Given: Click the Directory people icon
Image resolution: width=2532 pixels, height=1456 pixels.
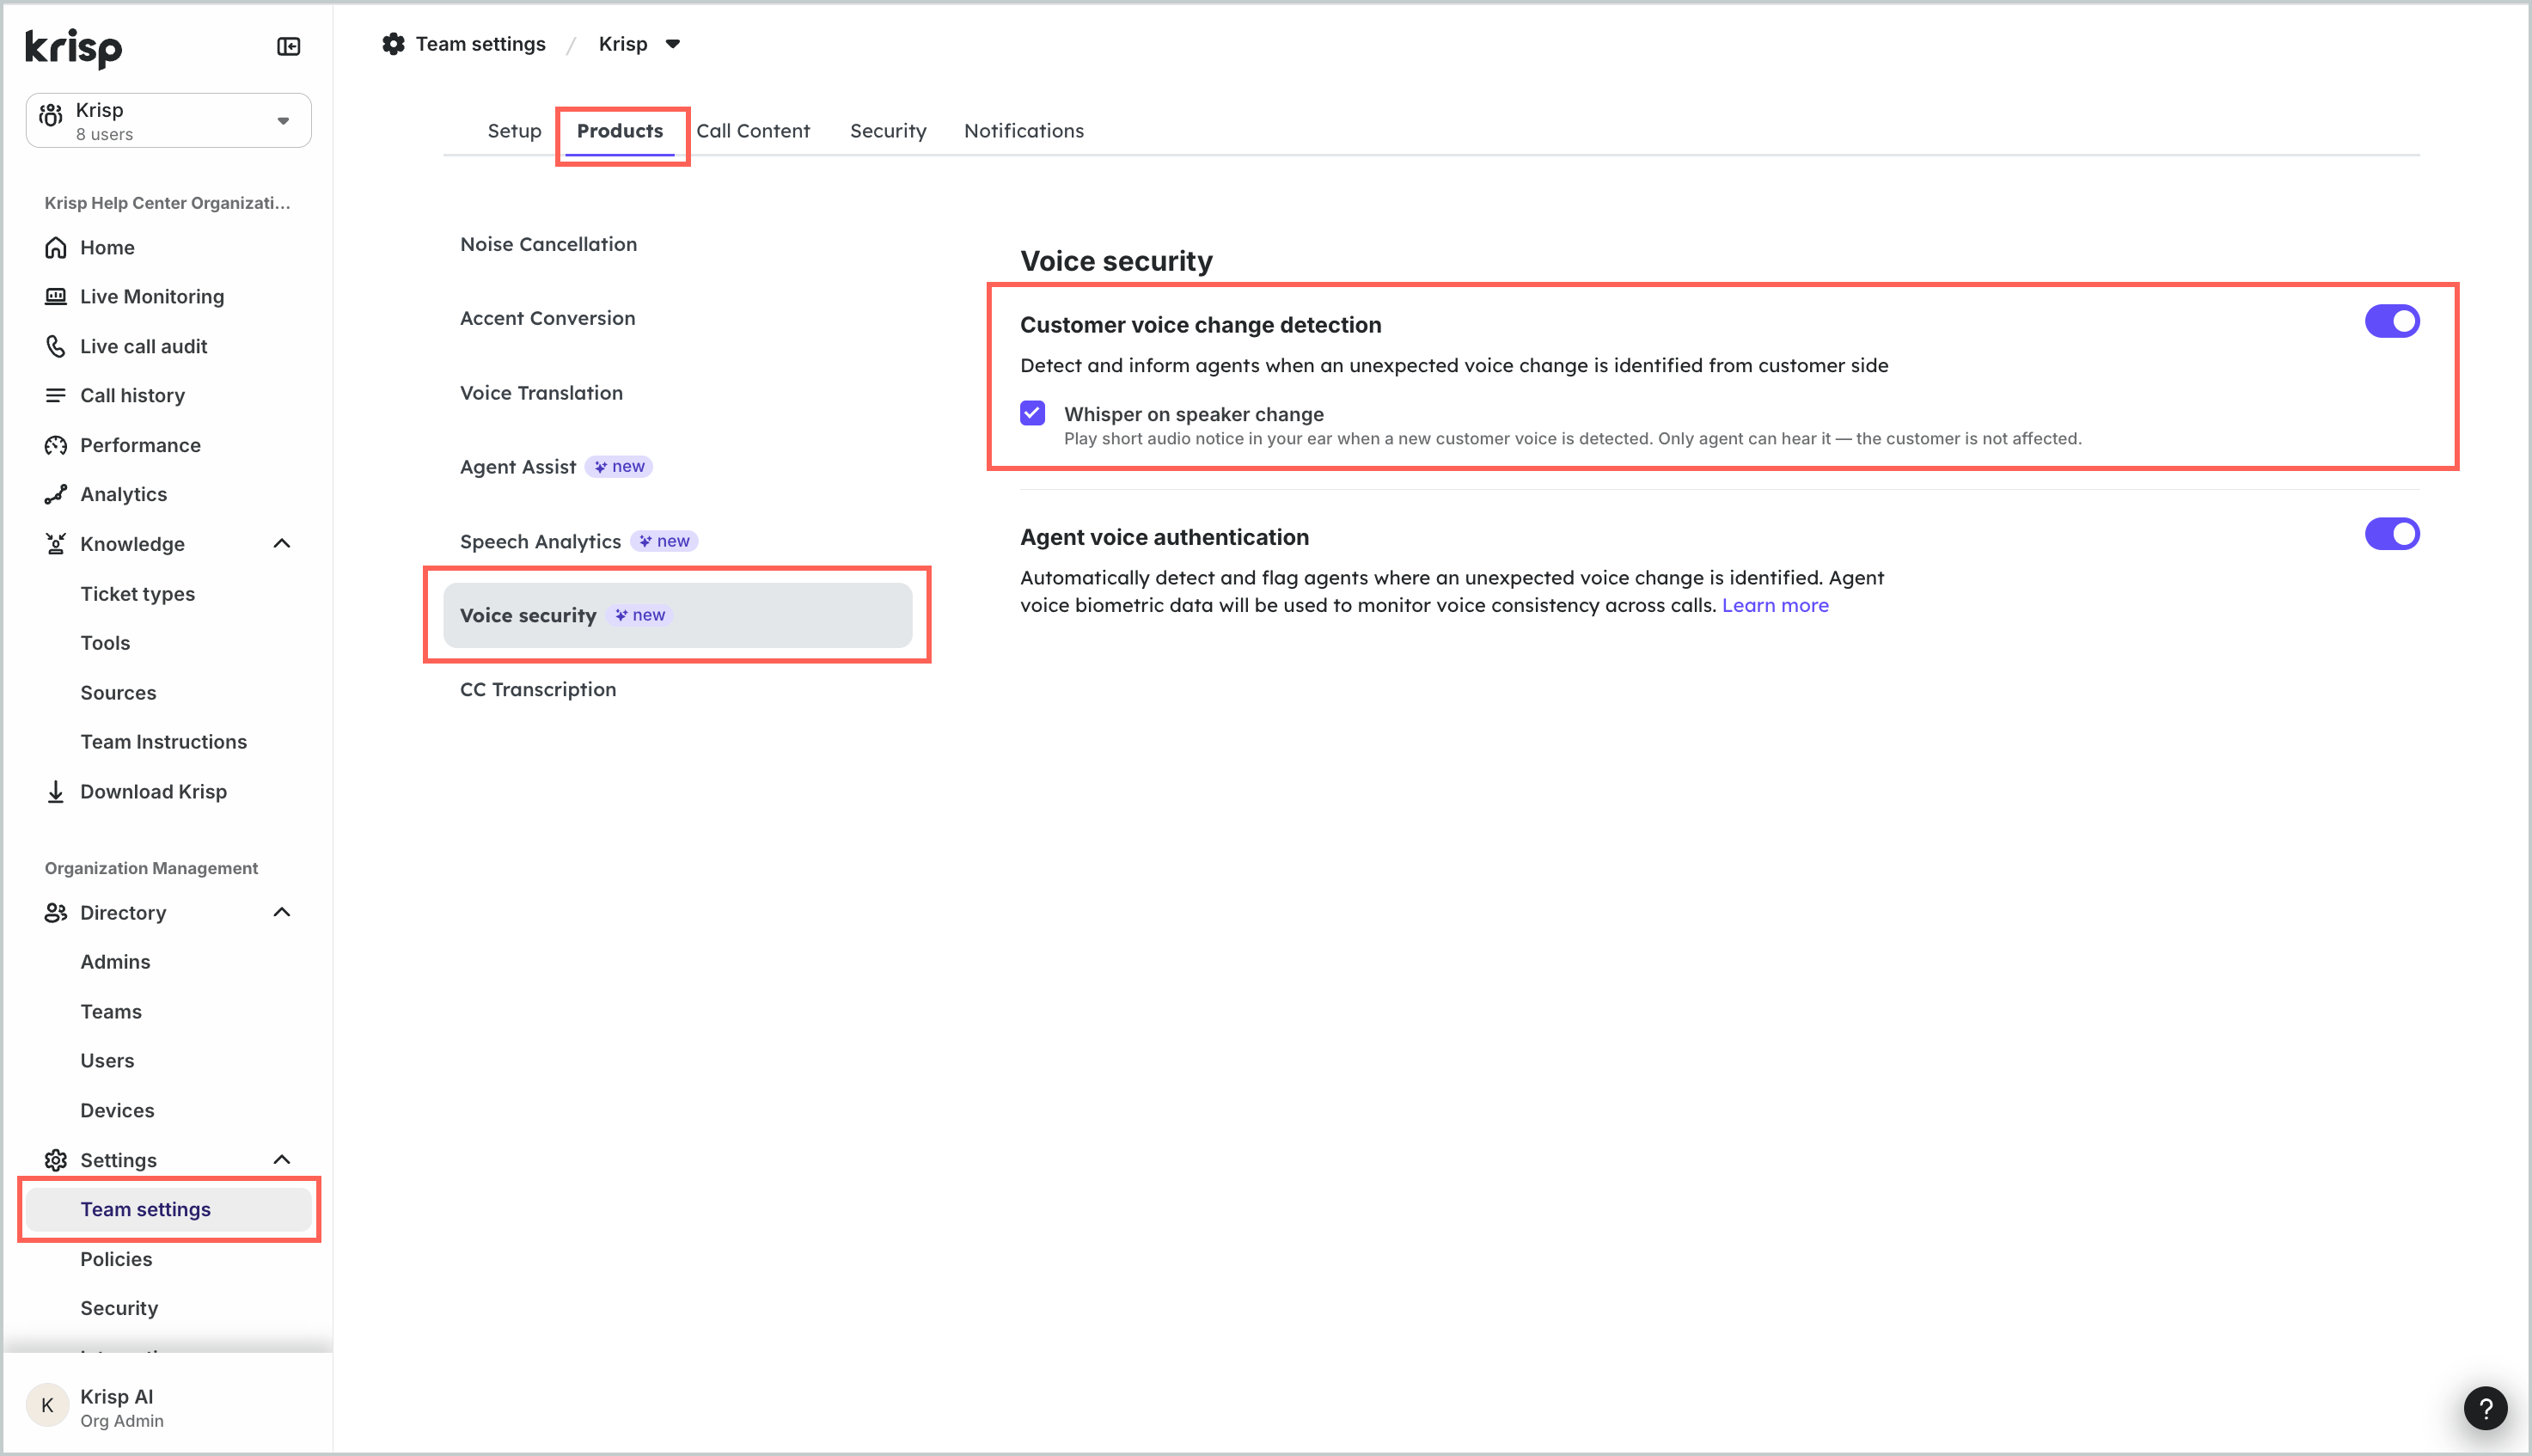Looking at the screenshot, I should point(56,912).
